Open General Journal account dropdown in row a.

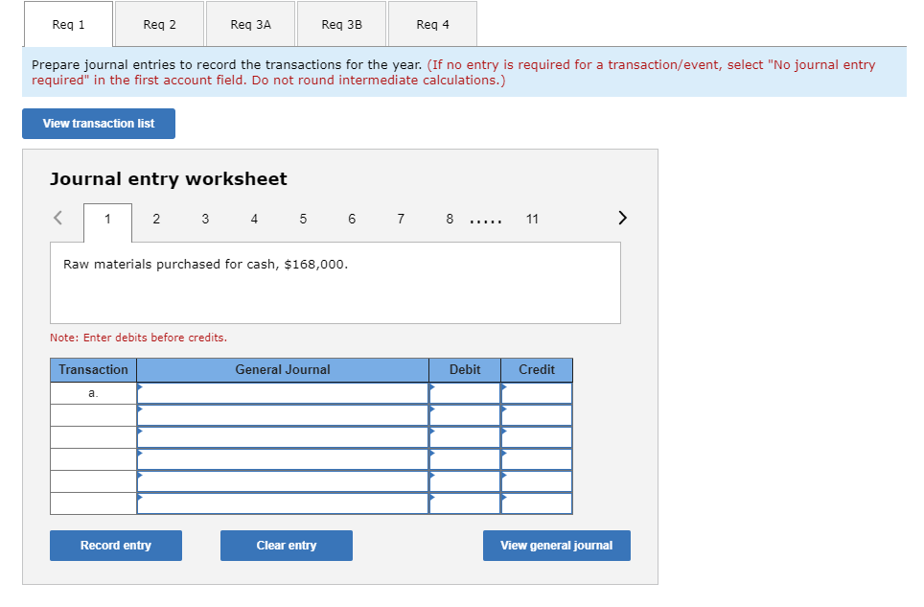tap(283, 393)
